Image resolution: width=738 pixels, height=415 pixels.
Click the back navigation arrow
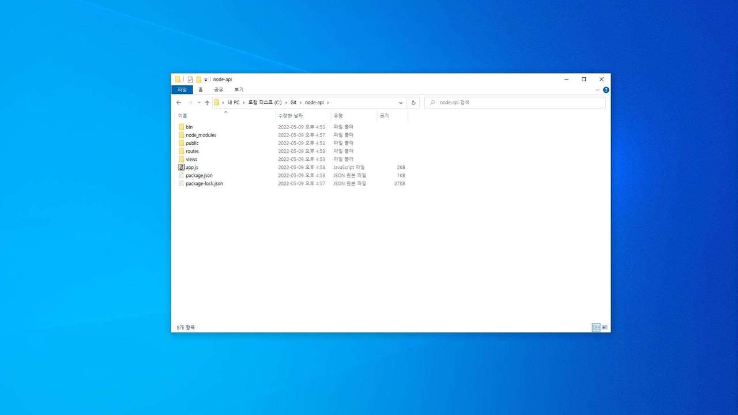point(179,103)
